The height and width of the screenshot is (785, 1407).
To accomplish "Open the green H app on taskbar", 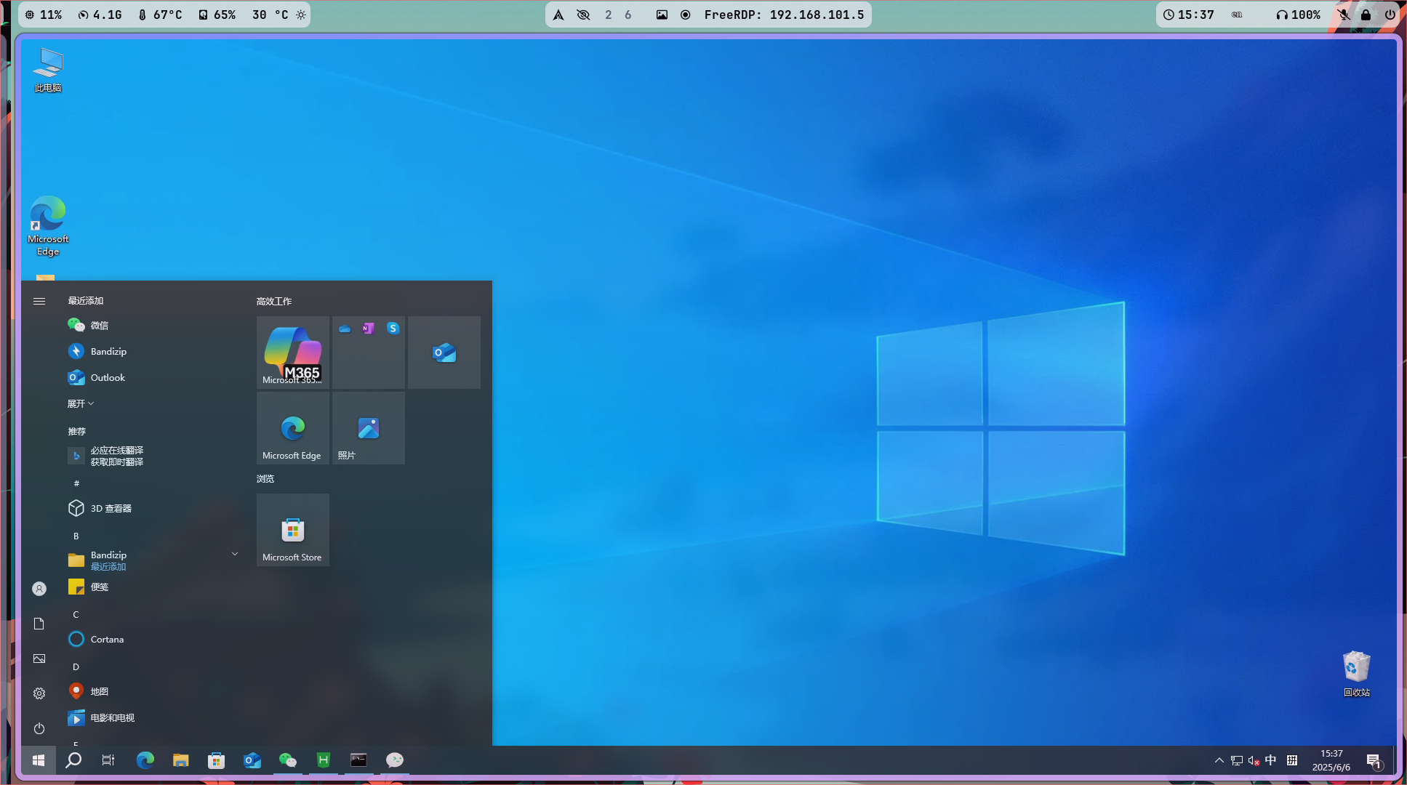I will click(x=323, y=760).
